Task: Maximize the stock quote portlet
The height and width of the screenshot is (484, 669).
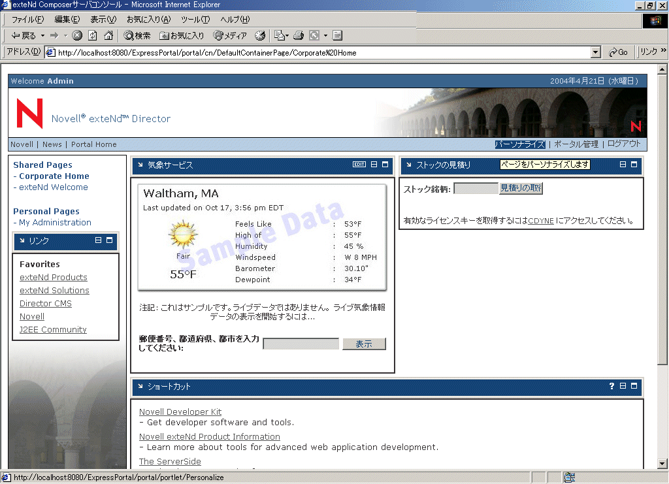Action: pyautogui.click(x=634, y=165)
